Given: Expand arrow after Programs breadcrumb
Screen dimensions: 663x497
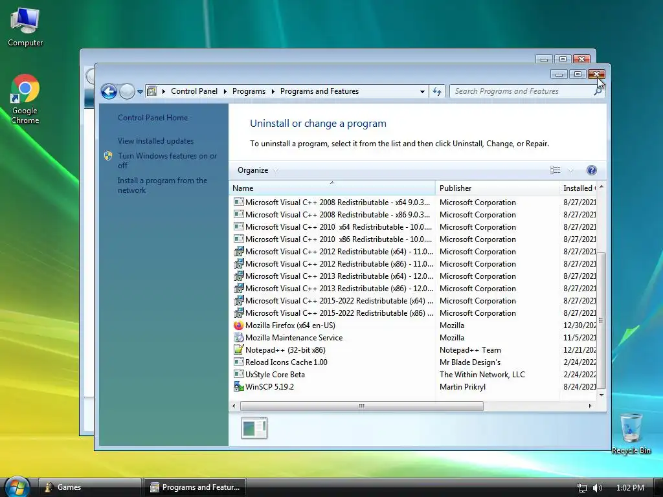Looking at the screenshot, I should tap(273, 91).
